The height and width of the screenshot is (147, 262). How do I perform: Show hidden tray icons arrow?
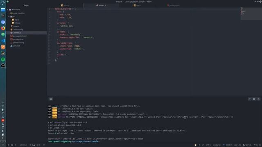tap(3, 138)
